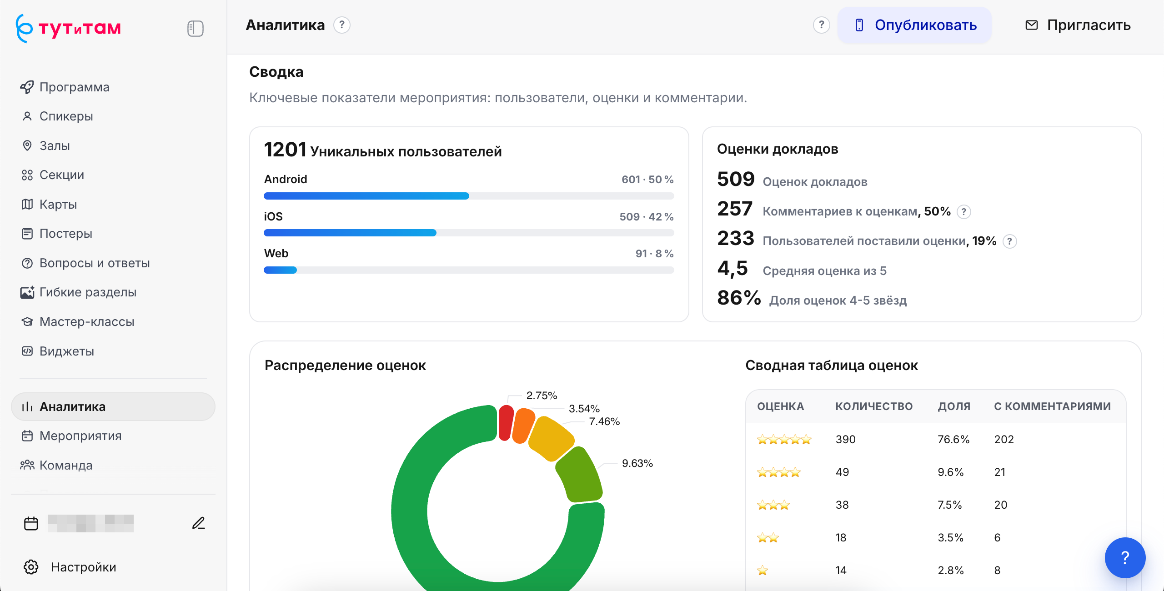This screenshot has width=1164, height=591.
Task: Click the iOS usage progress bar
Action: coord(469,233)
